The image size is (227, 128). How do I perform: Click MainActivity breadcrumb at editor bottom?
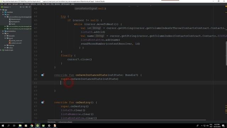click(51, 122)
